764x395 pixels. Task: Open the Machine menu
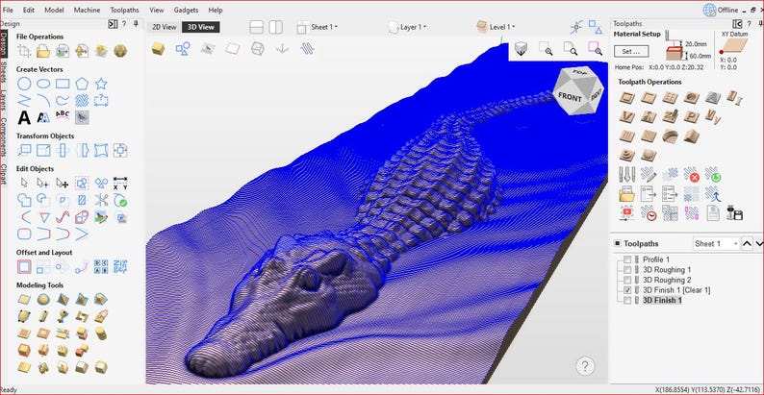(x=88, y=10)
